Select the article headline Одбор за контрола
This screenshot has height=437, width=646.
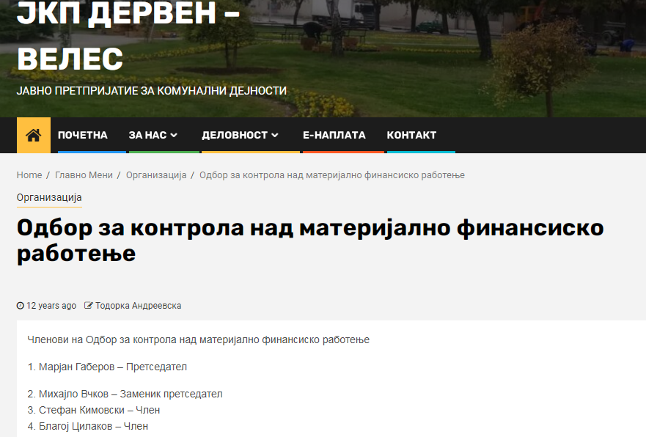tap(310, 240)
